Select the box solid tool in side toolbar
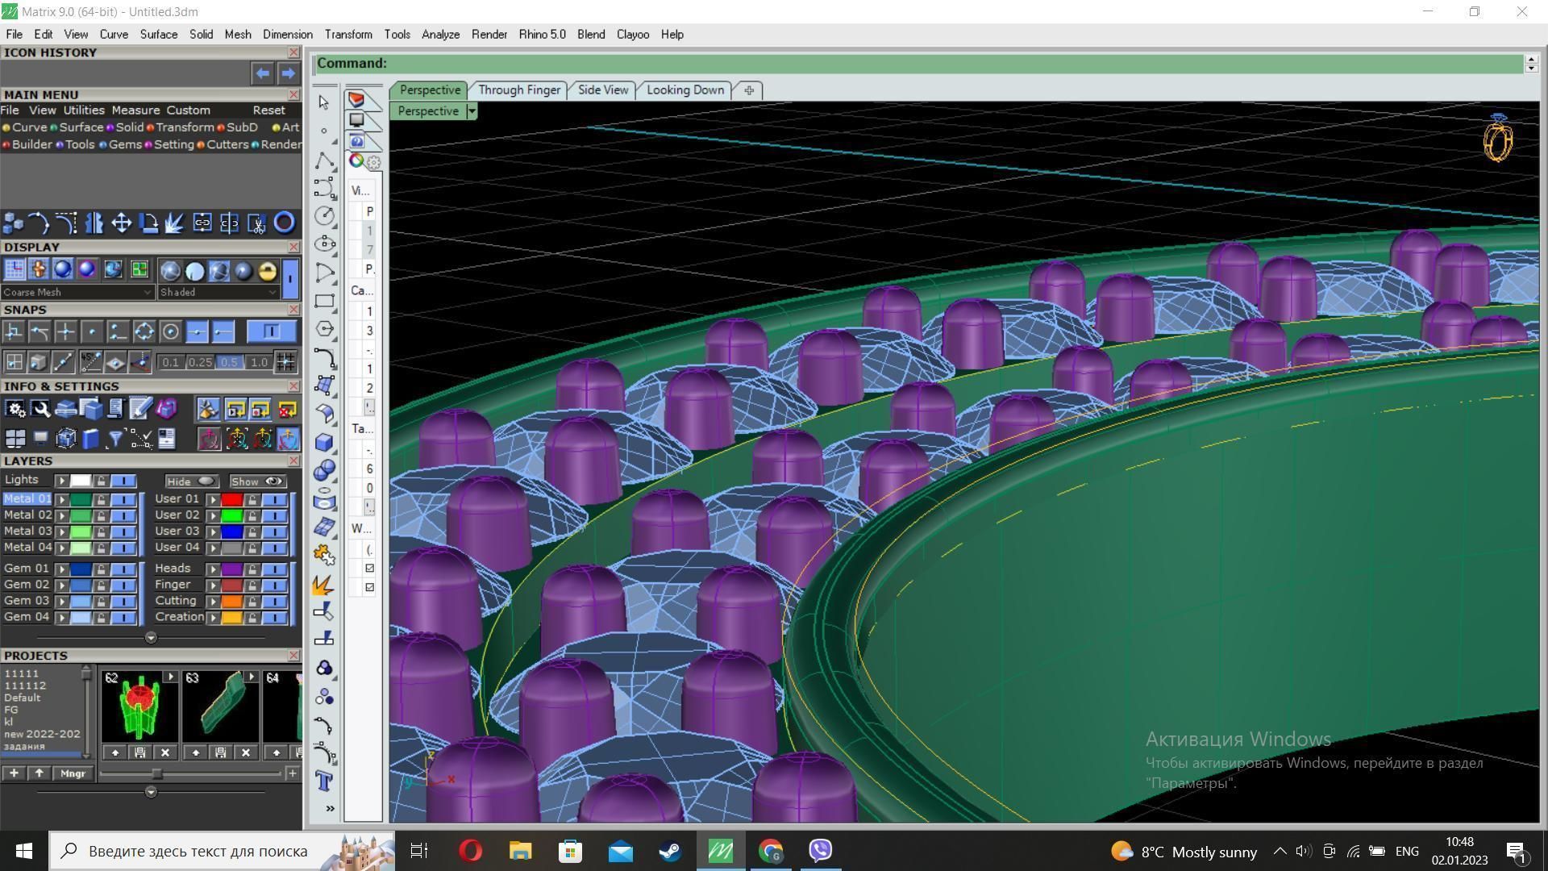 [x=324, y=442]
